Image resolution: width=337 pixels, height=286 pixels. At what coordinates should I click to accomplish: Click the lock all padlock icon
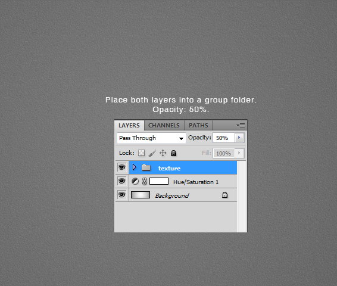point(173,153)
